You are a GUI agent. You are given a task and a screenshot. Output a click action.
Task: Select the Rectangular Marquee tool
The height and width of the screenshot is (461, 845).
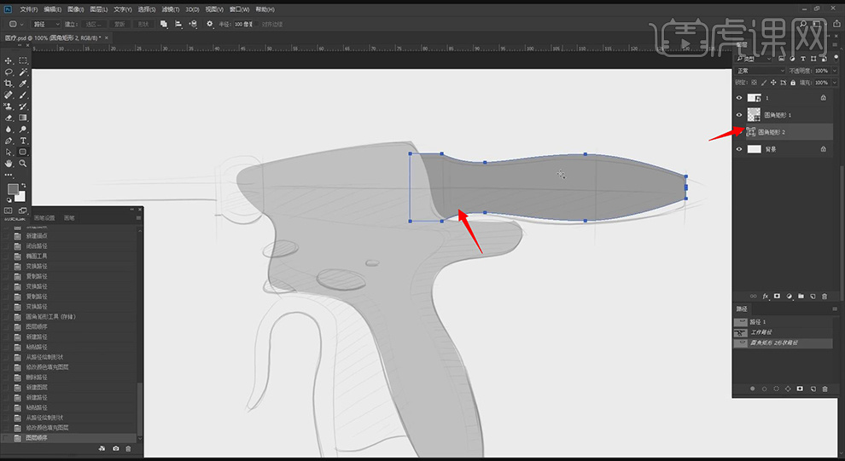[x=23, y=61]
